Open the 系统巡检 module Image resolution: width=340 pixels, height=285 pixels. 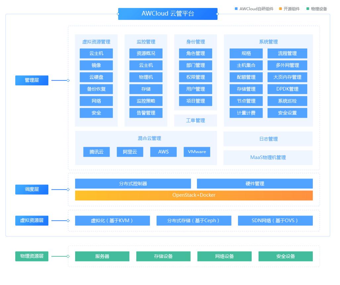tap(287, 101)
